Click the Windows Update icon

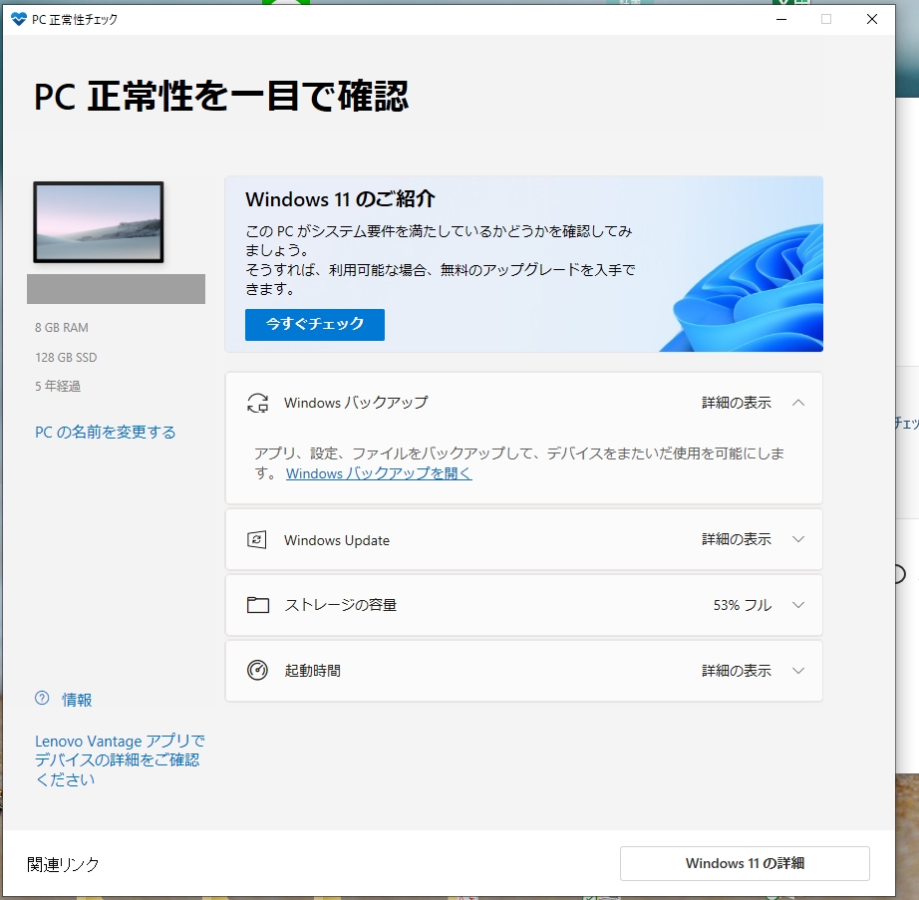[257, 539]
